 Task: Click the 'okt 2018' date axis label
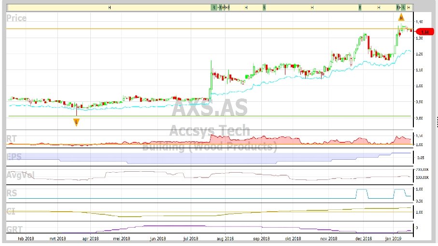pos(293,238)
